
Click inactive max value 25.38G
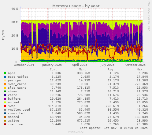click(142, 124)
